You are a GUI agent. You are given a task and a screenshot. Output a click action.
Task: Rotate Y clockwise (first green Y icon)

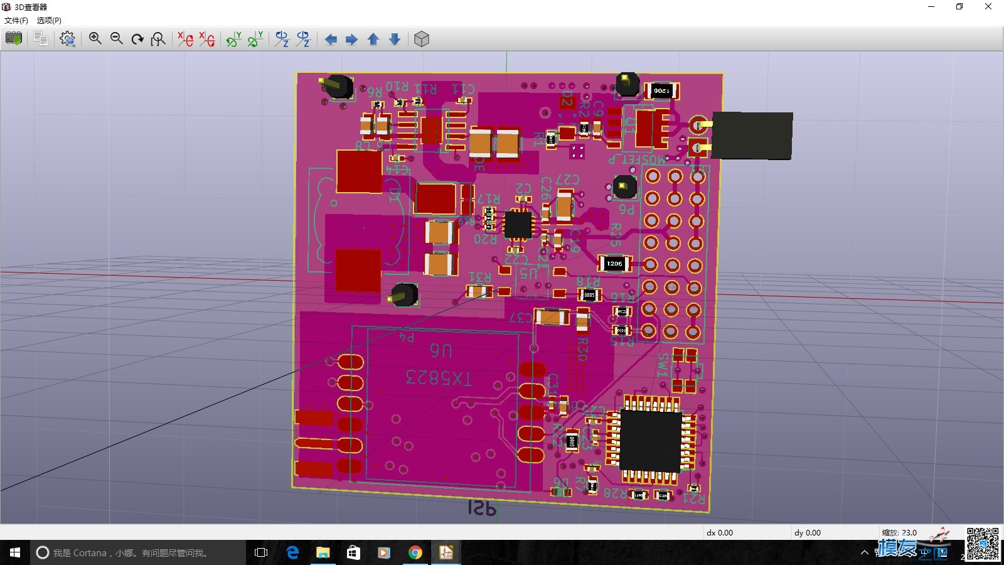tap(234, 39)
